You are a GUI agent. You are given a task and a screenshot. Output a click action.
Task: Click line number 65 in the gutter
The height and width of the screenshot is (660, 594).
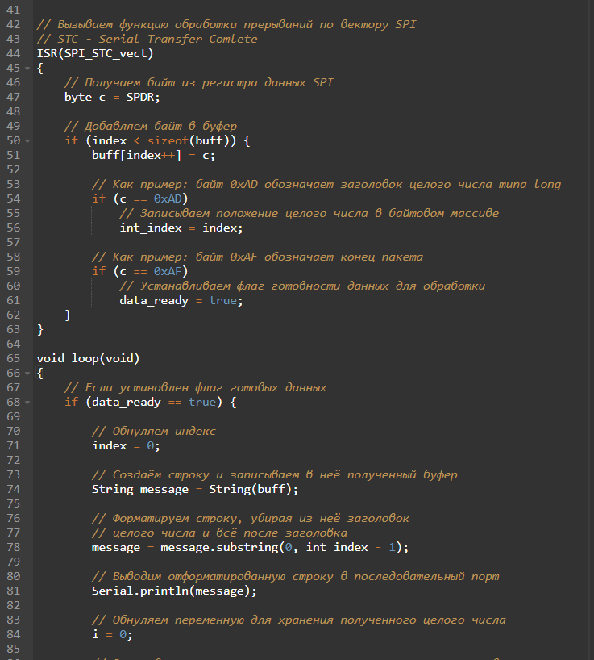point(13,358)
